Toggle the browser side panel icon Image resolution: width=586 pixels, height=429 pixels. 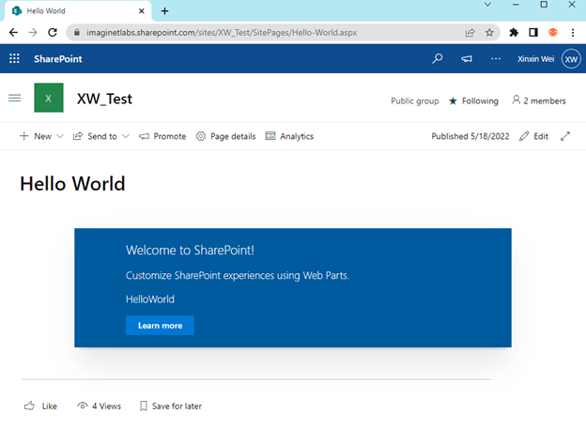click(x=533, y=33)
